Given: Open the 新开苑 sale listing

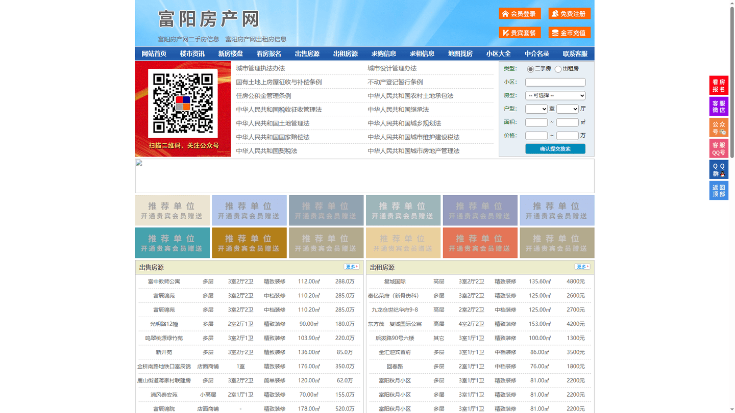Looking at the screenshot, I should click(x=164, y=352).
